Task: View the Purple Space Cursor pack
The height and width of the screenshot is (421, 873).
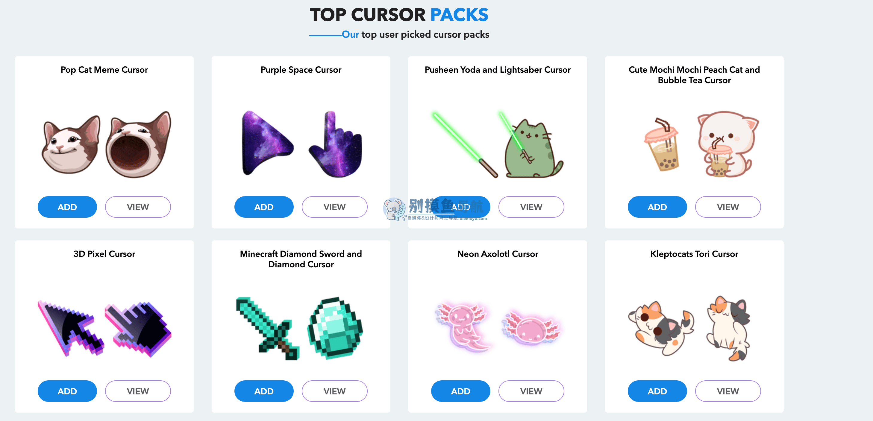Action: coord(334,207)
